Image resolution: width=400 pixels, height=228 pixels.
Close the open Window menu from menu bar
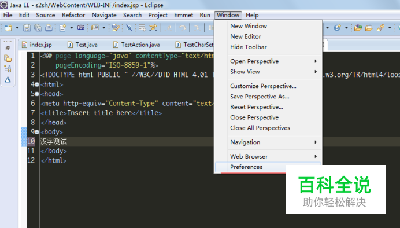(228, 15)
